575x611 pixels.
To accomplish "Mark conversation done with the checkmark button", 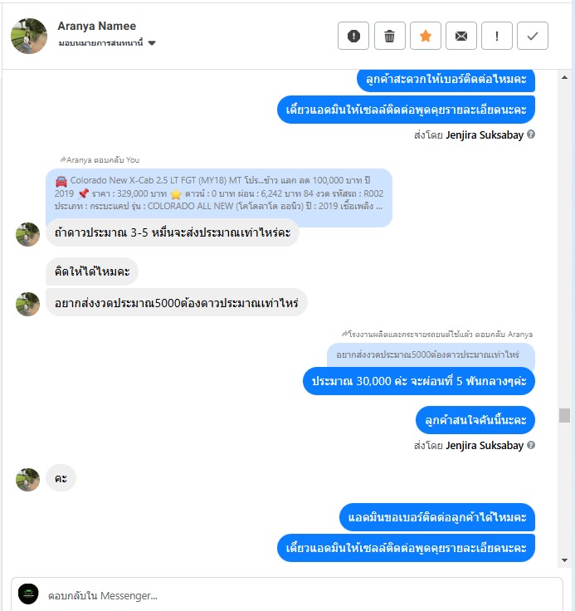I will coord(533,36).
